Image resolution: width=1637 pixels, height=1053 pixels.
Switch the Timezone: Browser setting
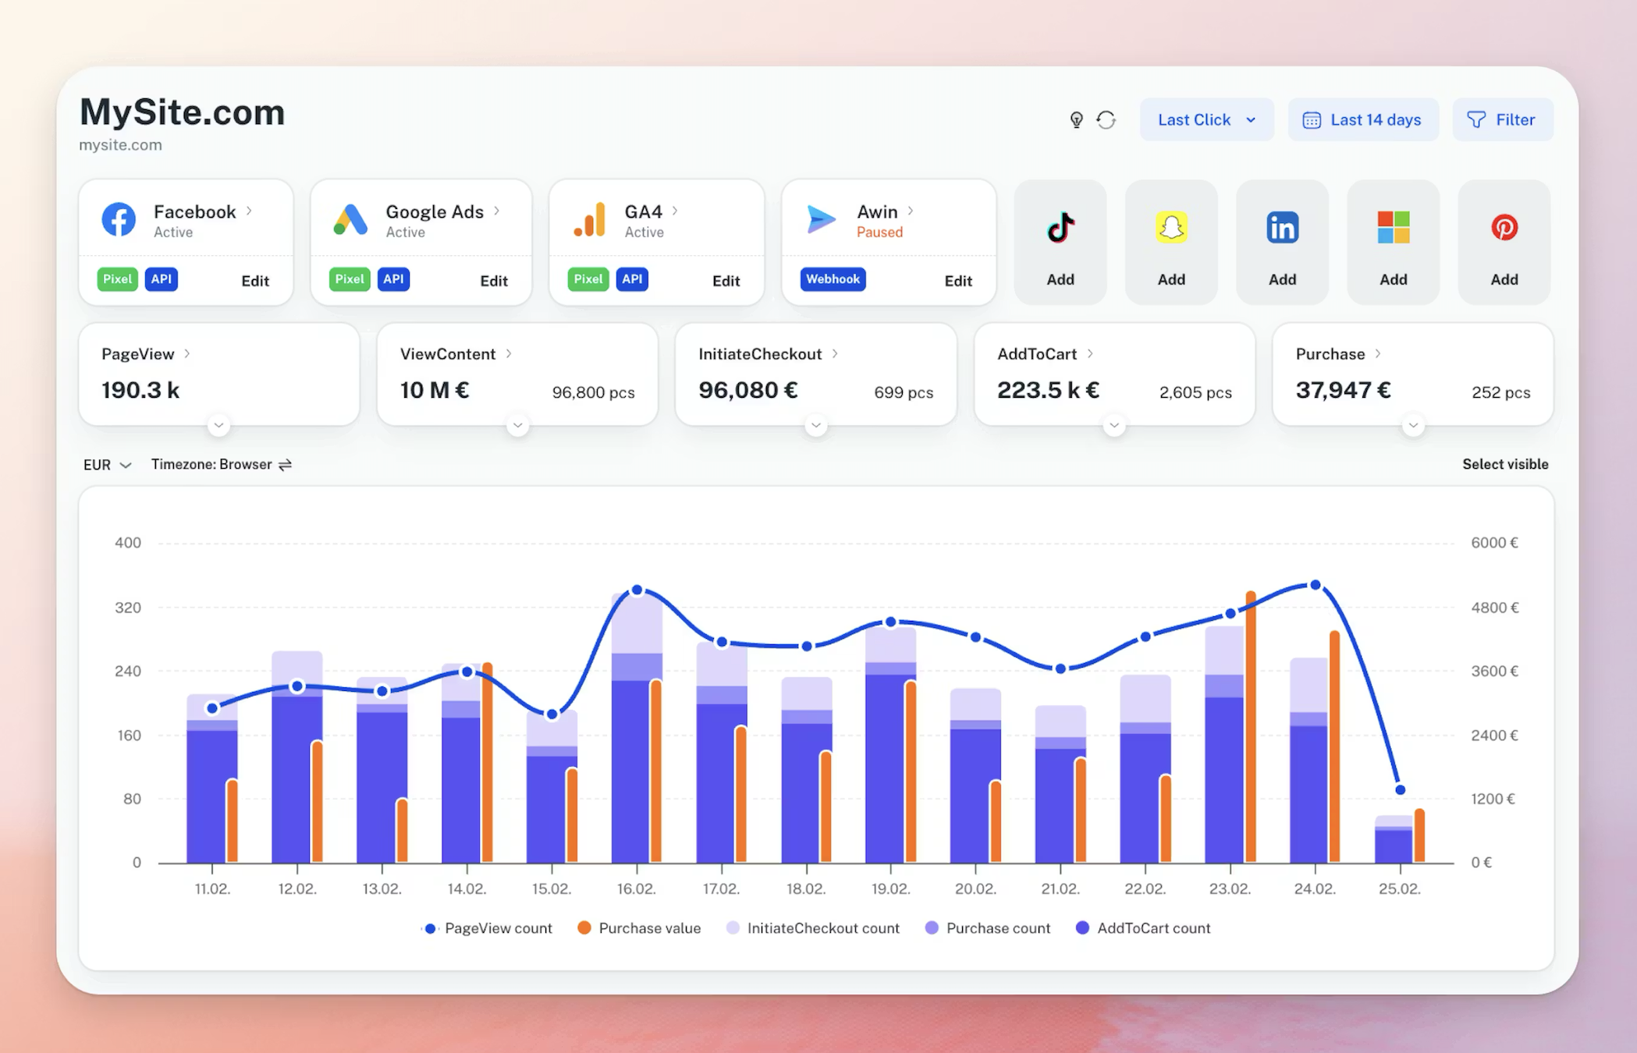(x=221, y=465)
